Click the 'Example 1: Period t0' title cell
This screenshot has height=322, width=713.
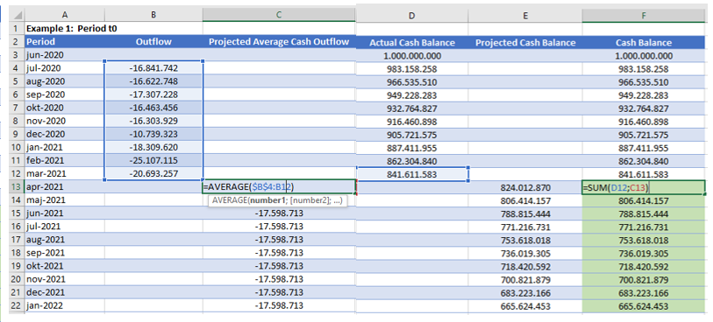65,29
